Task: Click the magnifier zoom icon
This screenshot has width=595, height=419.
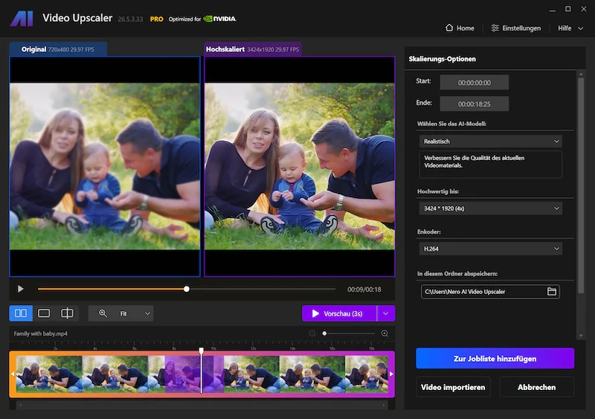Action: point(103,313)
